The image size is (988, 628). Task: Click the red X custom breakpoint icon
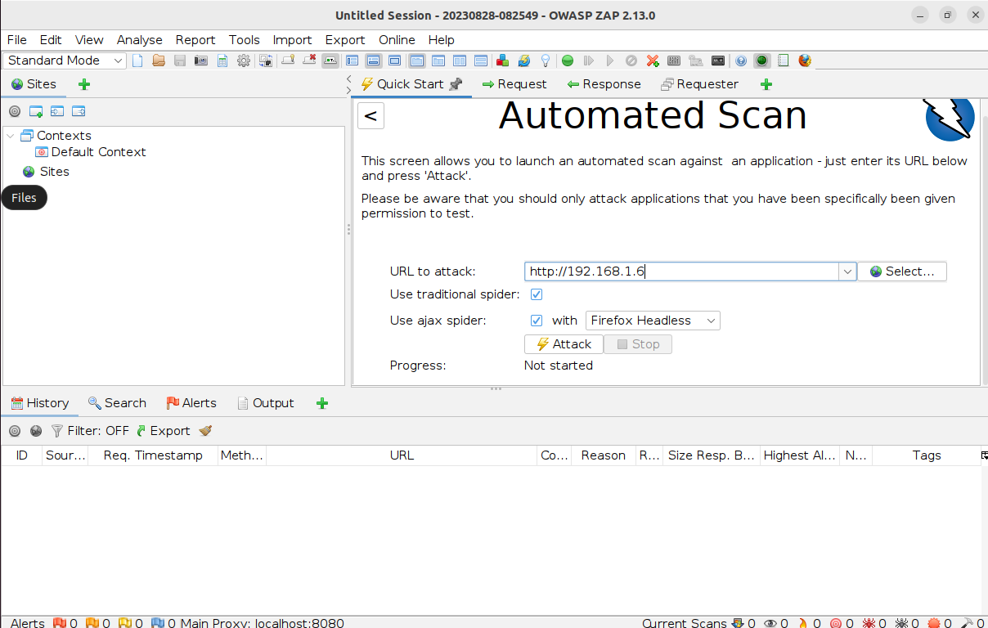(653, 61)
